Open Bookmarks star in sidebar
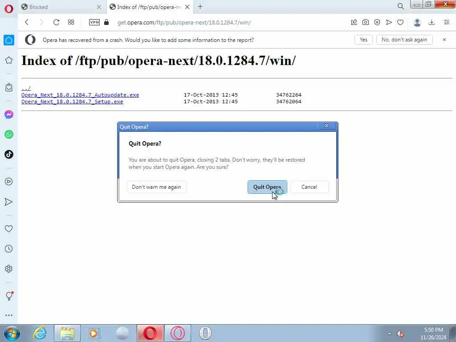This screenshot has height=342, width=456. (9, 60)
